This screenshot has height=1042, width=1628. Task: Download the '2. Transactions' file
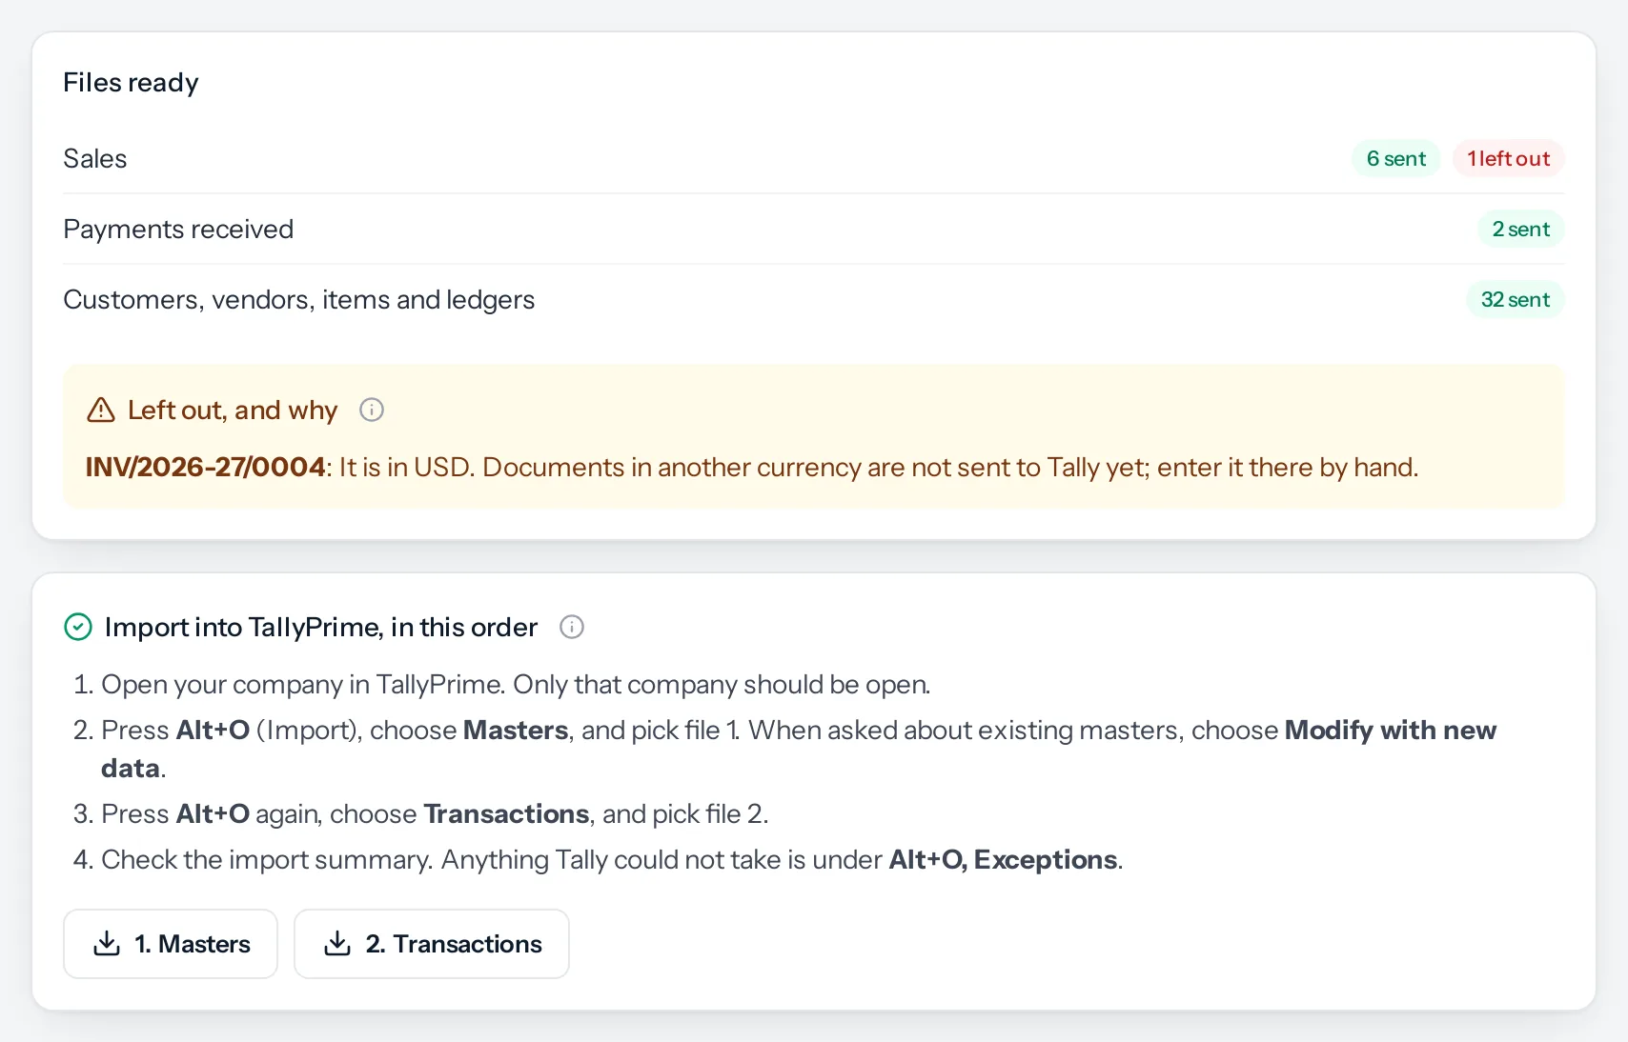tap(432, 944)
